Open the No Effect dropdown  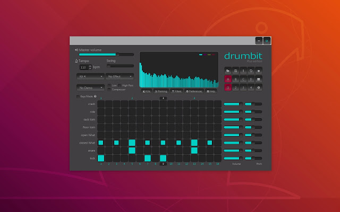coord(120,76)
